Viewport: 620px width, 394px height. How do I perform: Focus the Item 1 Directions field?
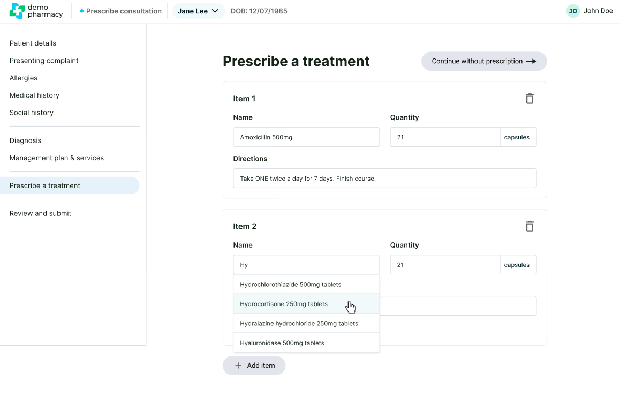[x=384, y=179]
